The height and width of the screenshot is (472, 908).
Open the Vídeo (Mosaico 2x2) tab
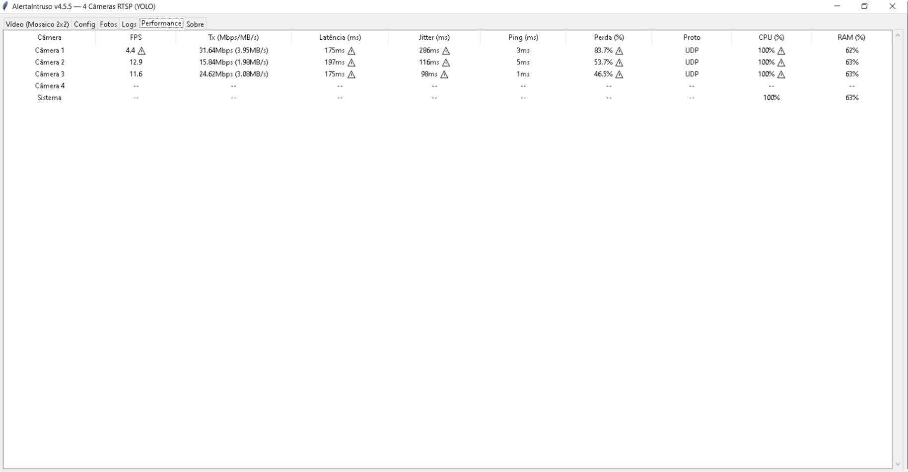[37, 24]
